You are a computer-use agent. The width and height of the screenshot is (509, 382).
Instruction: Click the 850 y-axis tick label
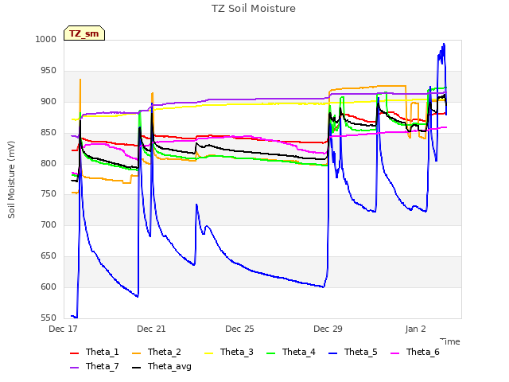click(49, 133)
